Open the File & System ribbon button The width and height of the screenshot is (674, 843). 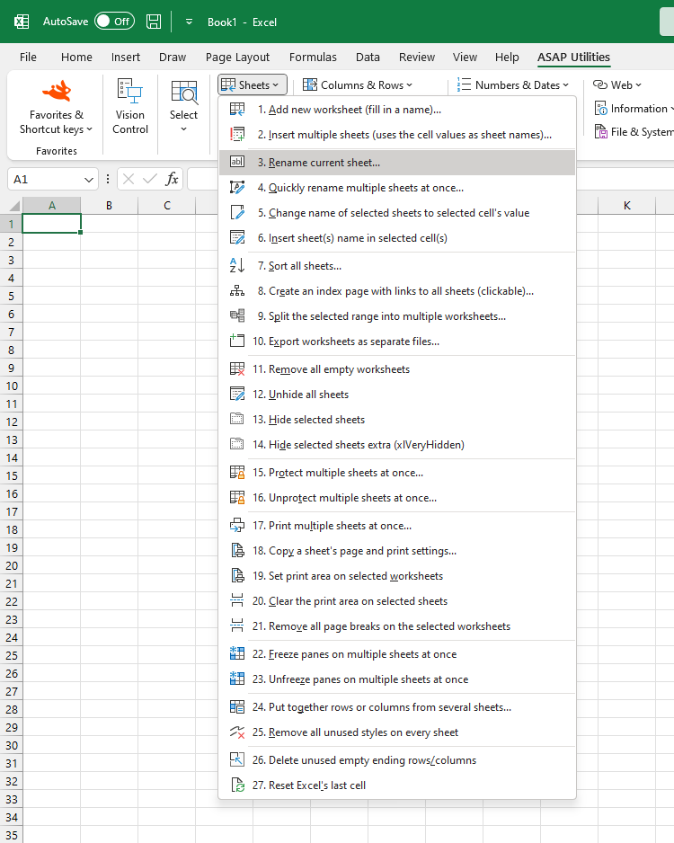click(634, 132)
